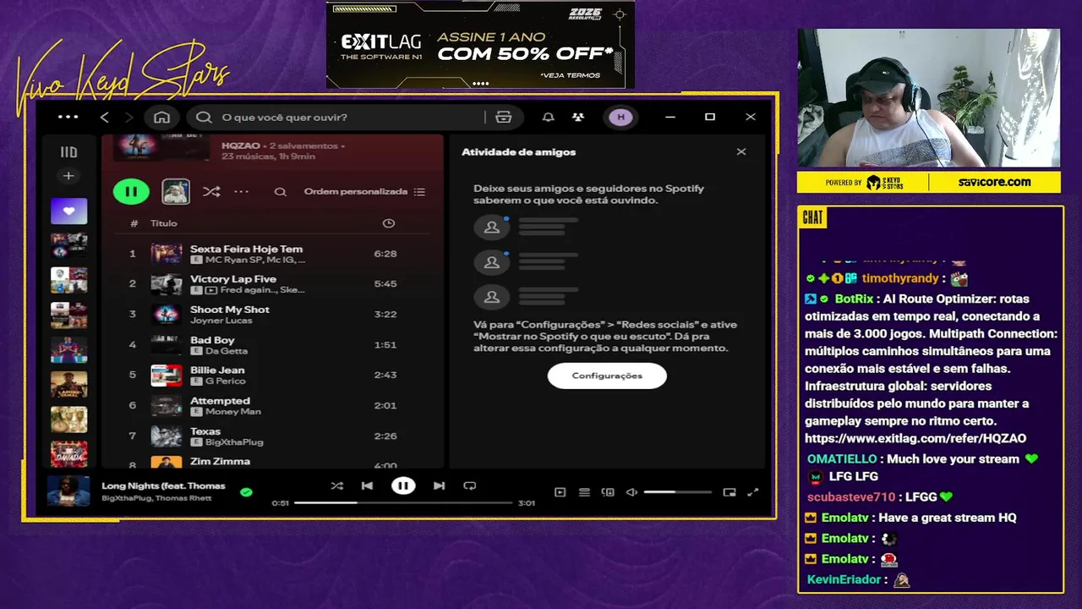Open artist link 'G Perico'
Viewport: 1082px width, 609px height.
point(225,381)
